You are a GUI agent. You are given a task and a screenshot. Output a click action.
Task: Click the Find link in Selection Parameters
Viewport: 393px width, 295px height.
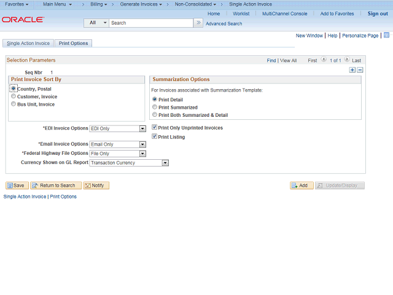[x=271, y=60]
